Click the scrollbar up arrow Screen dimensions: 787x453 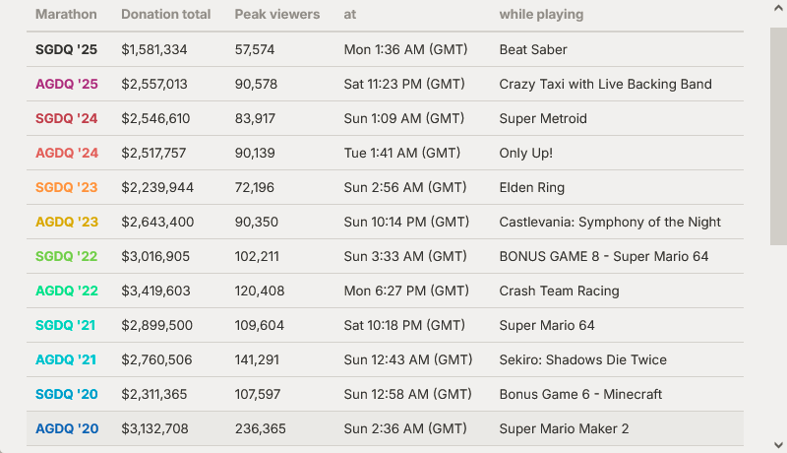(778, 8)
